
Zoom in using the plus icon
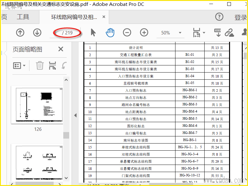(144, 33)
